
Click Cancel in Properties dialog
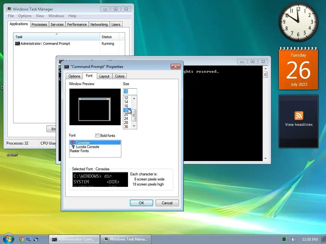167,203
